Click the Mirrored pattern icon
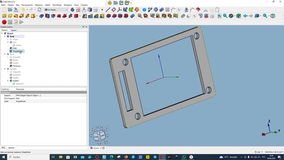This screenshot has height=160, width=284. (x=85, y=16)
